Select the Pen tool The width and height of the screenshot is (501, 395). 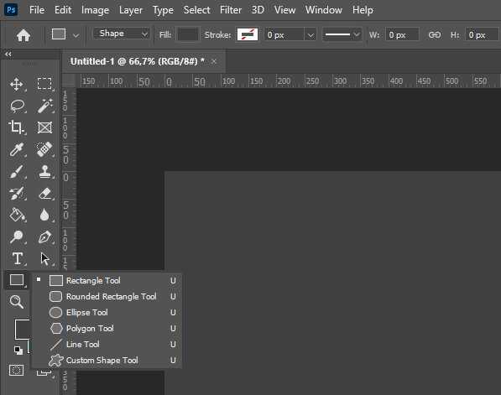pyautogui.click(x=44, y=237)
